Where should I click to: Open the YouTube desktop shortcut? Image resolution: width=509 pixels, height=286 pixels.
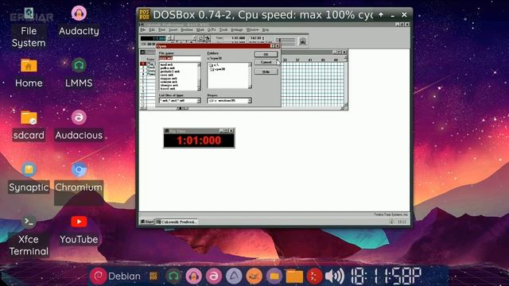coord(79,230)
